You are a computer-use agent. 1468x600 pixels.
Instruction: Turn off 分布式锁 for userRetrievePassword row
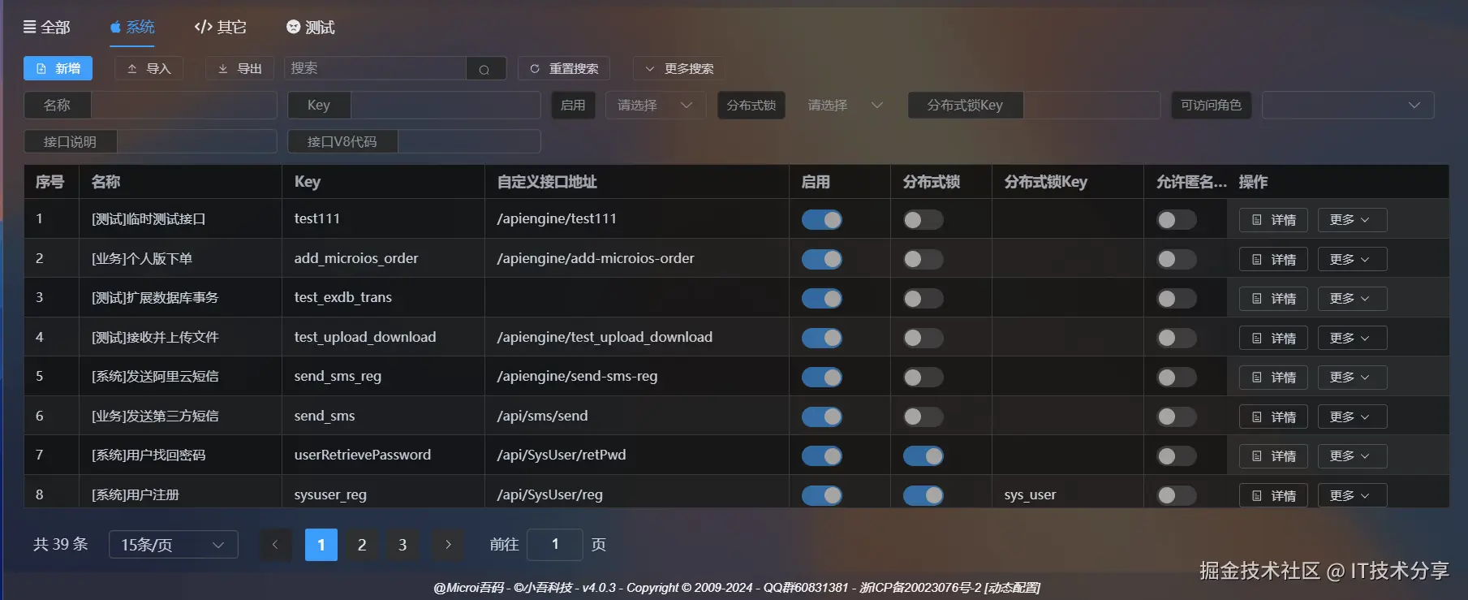point(923,456)
